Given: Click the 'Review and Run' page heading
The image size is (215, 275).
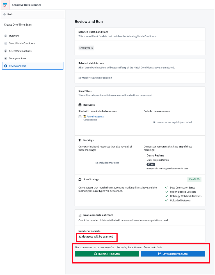Looking at the screenshot, I should pos(89,22).
